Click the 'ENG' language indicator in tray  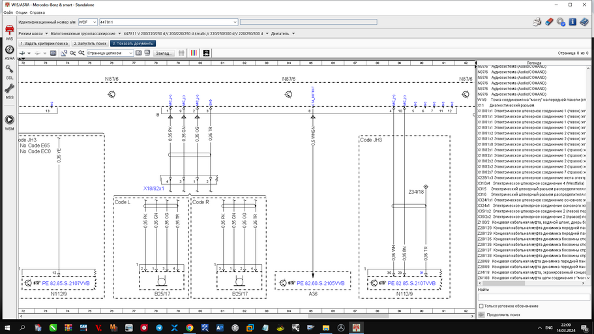coord(549,327)
